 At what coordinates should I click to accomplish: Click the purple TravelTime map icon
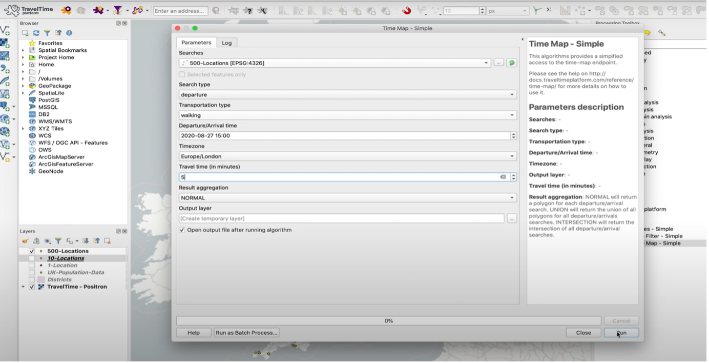pyautogui.click(x=98, y=10)
